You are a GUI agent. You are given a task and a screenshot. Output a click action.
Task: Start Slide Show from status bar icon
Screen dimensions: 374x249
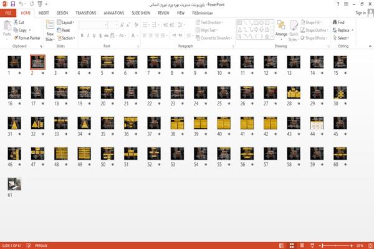coord(312,245)
